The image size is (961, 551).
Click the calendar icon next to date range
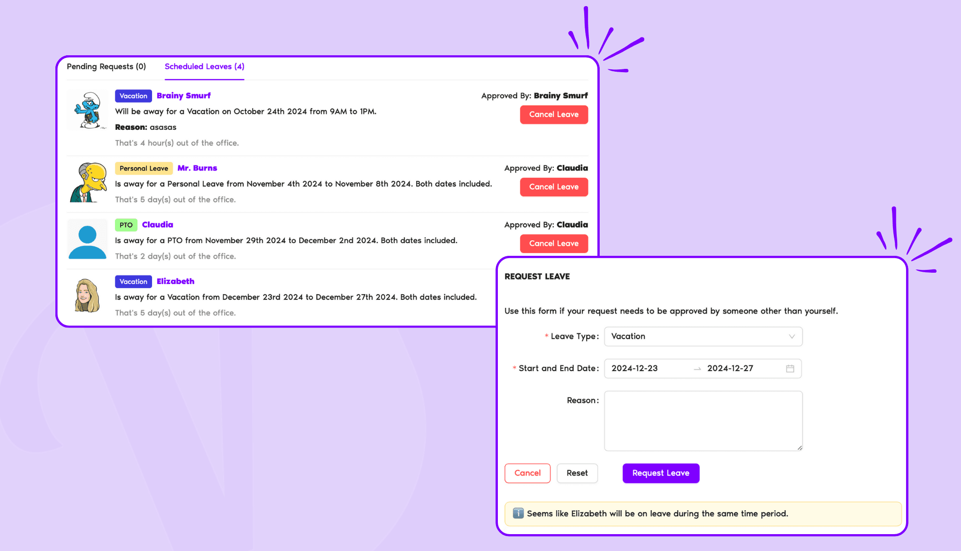point(790,368)
